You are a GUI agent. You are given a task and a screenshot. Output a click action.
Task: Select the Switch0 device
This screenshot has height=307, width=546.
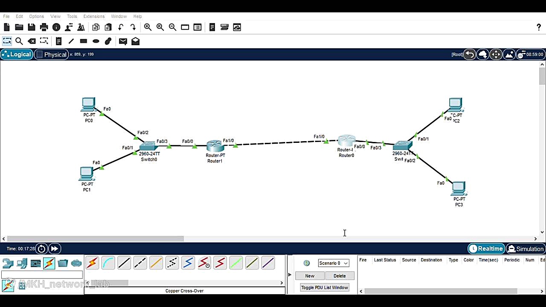(148, 146)
